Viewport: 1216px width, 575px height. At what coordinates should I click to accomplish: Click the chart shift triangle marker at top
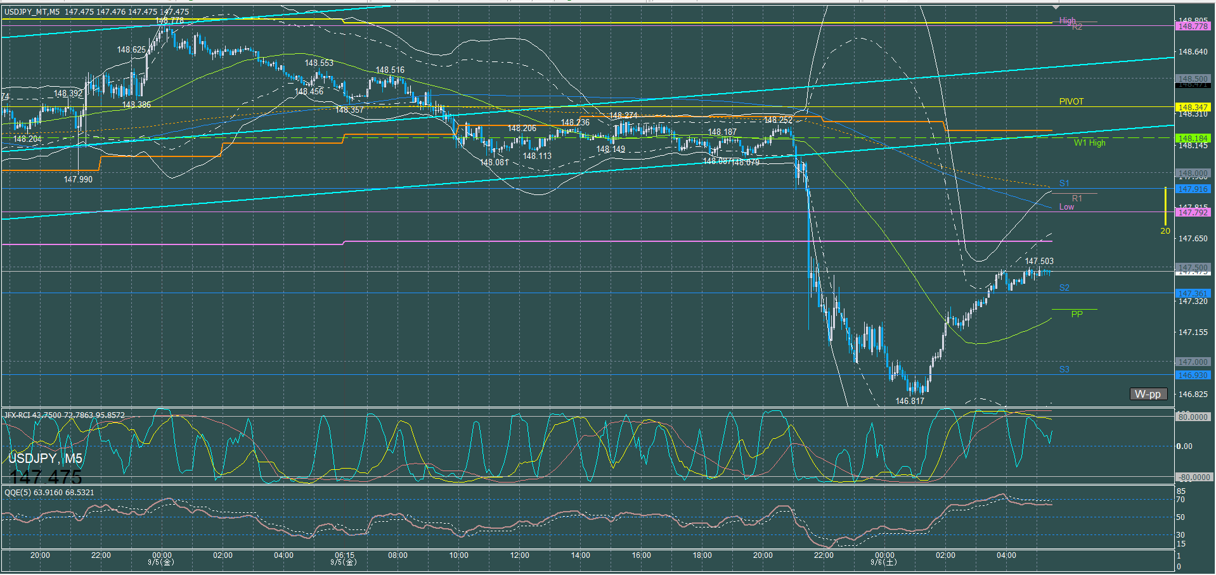[1055, 7]
